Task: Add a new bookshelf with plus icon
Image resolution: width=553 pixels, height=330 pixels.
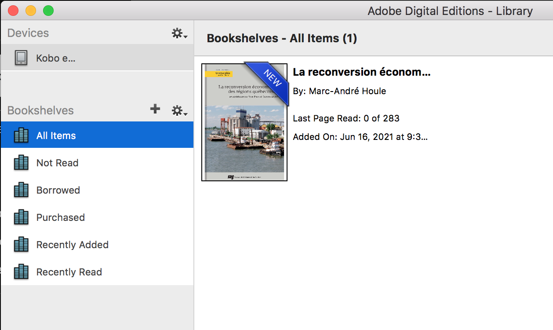Action: pos(155,109)
